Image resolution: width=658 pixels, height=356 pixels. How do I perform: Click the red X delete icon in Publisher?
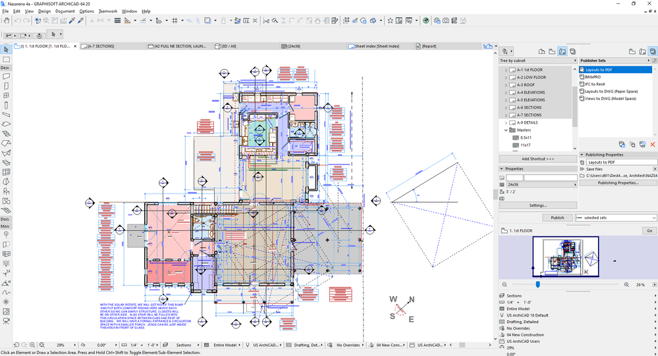click(x=653, y=144)
